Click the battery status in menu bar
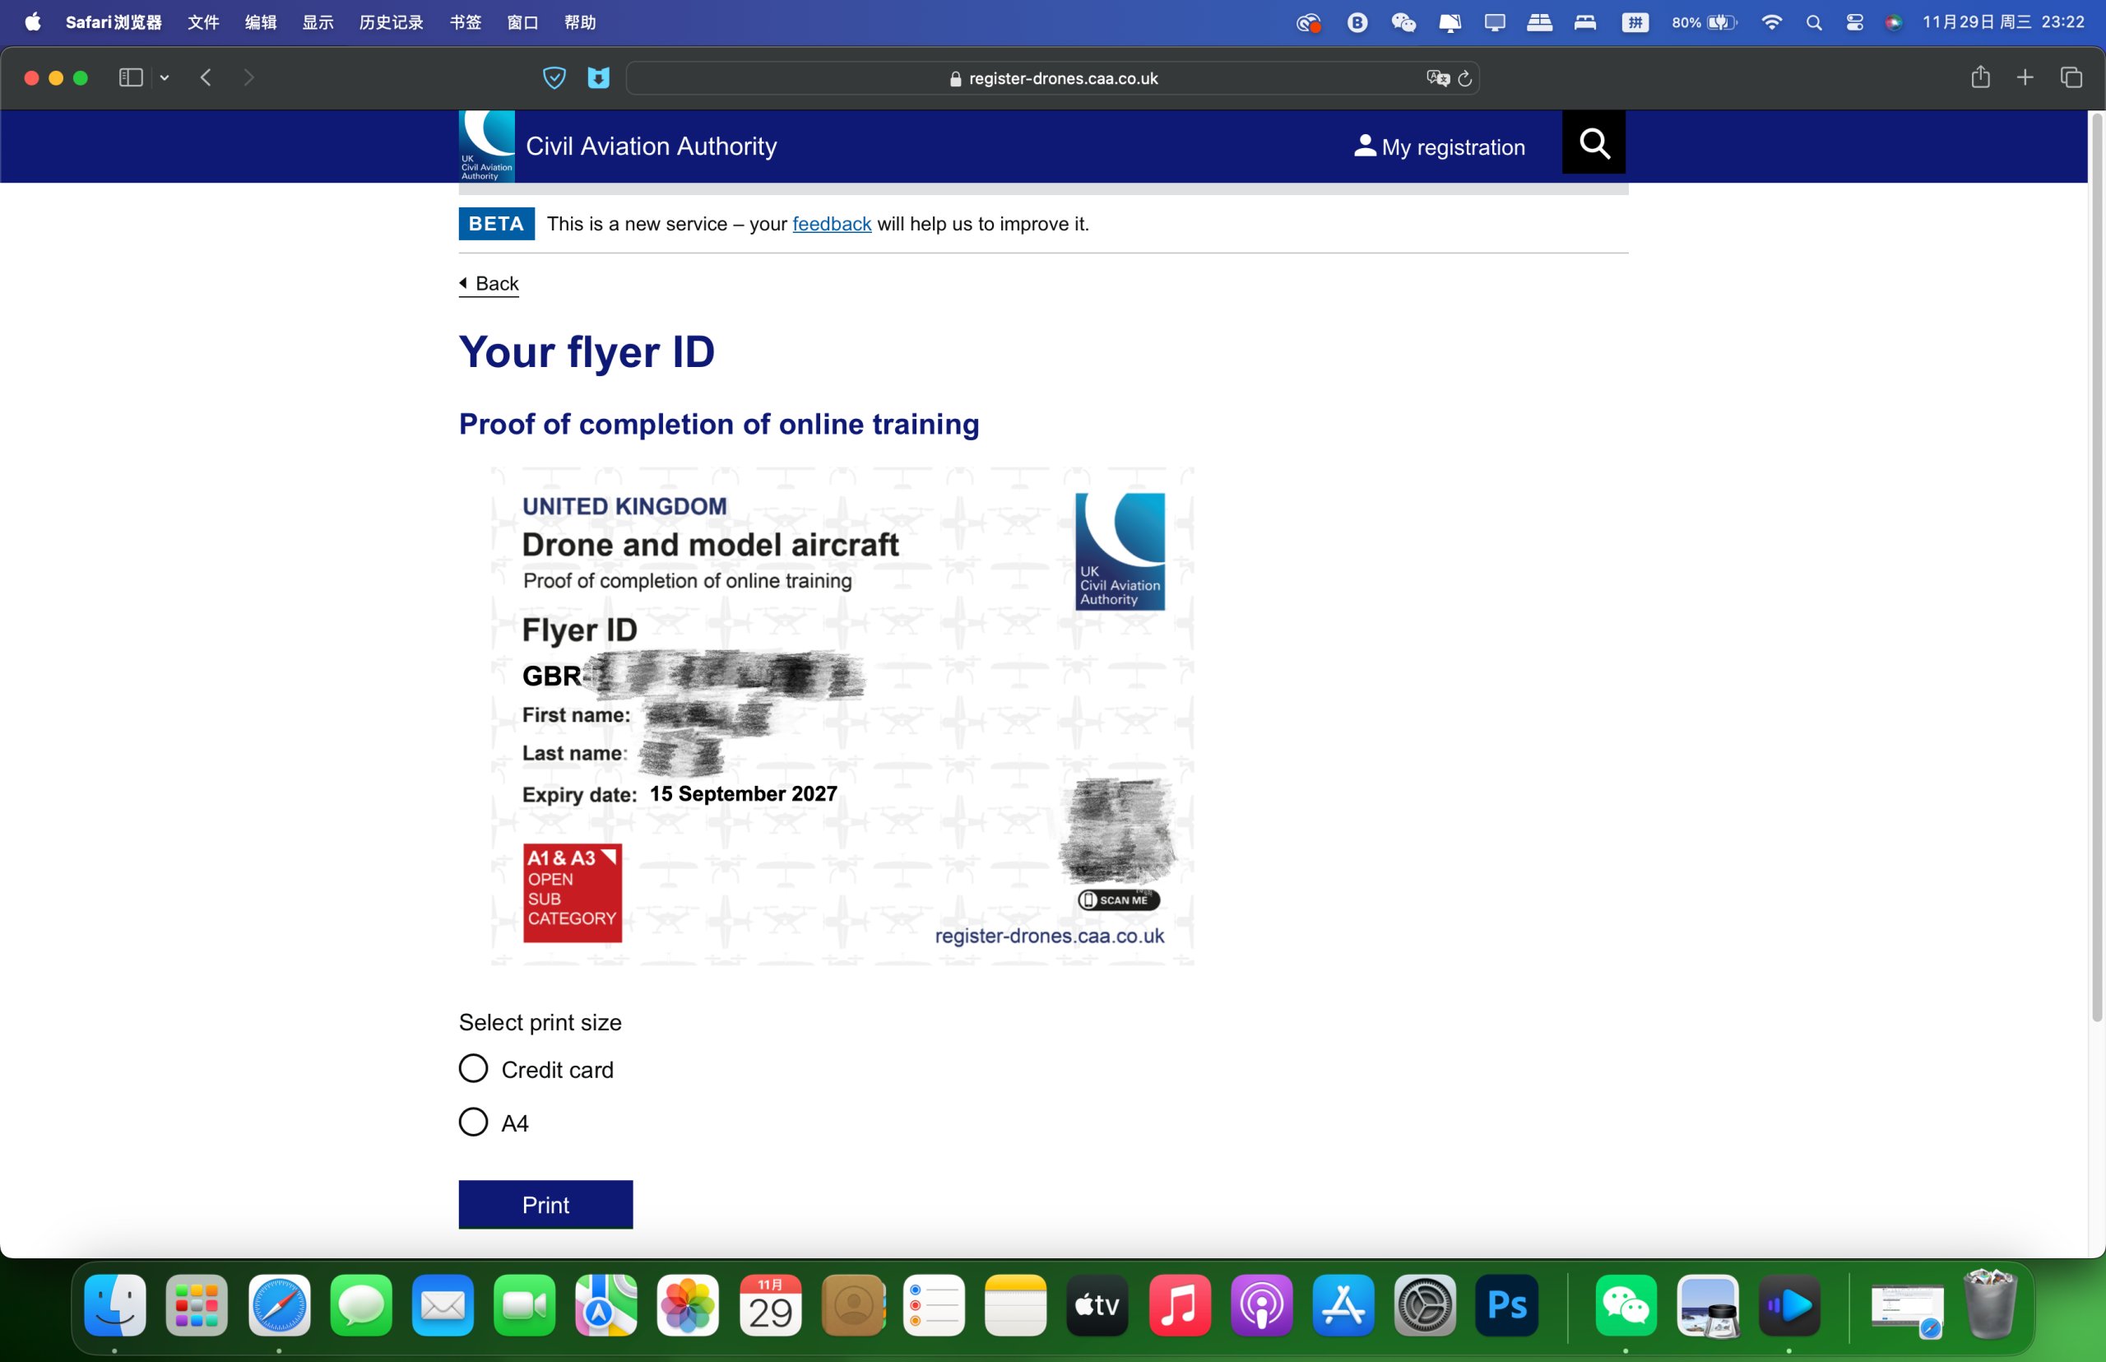Image resolution: width=2106 pixels, height=1362 pixels. point(1704,23)
